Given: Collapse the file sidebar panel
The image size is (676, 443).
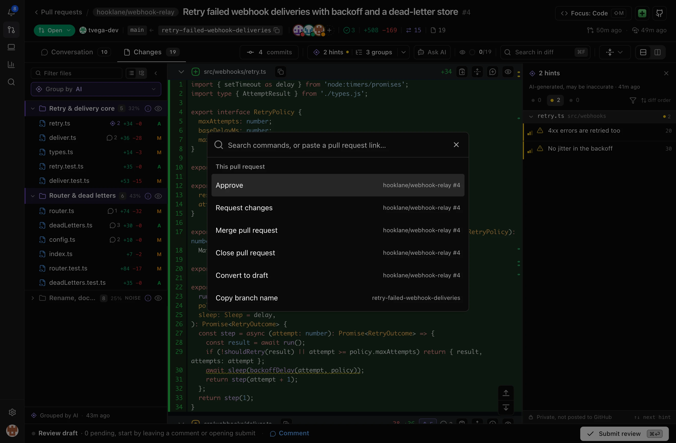Looking at the screenshot, I should (x=156, y=73).
